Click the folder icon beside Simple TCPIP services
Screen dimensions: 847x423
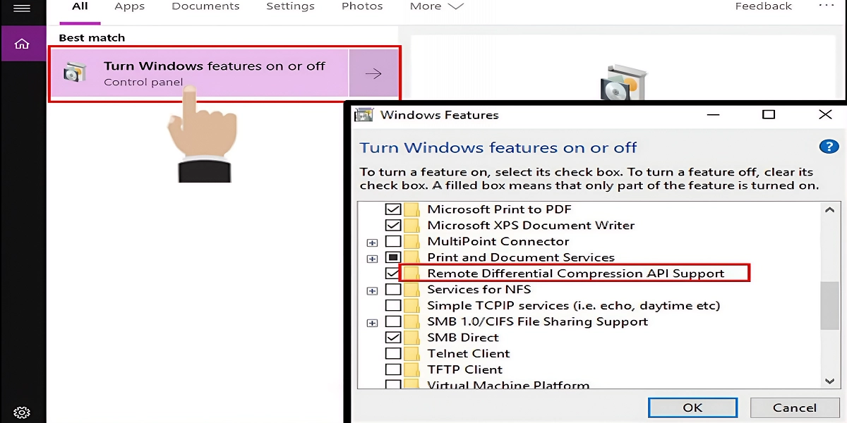click(412, 306)
